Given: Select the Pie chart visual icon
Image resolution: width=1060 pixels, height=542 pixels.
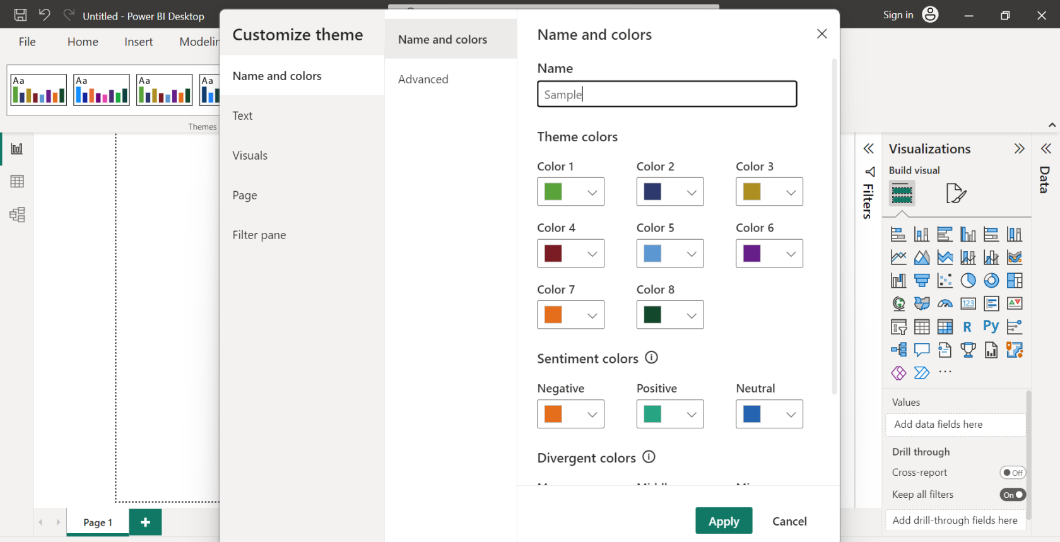Looking at the screenshot, I should (x=968, y=281).
